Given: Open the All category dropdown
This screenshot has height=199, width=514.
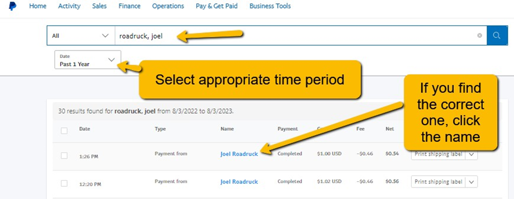Looking at the screenshot, I should (81, 35).
